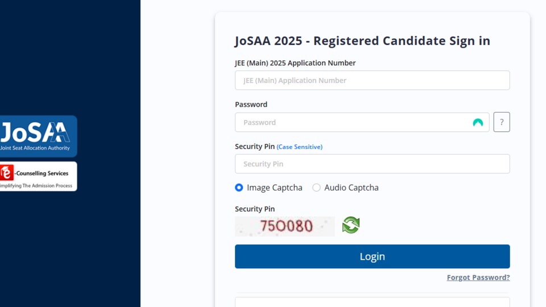Click the JoSAA Joint Seat Allocation Authority logo
The height and width of the screenshot is (307, 546).
tap(38, 136)
